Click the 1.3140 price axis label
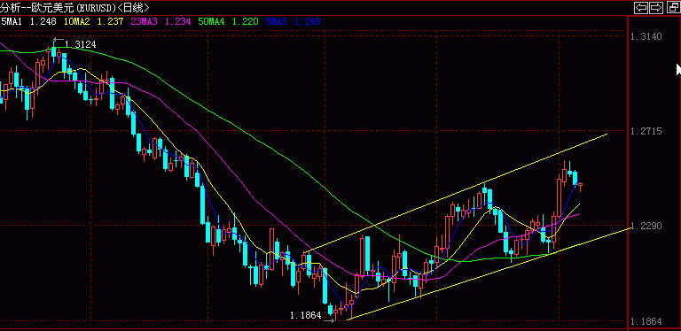Image resolution: width=681 pixels, height=331 pixels. coord(646,36)
